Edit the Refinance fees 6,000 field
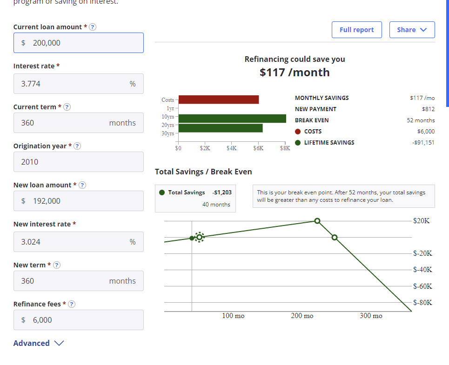 (x=79, y=320)
